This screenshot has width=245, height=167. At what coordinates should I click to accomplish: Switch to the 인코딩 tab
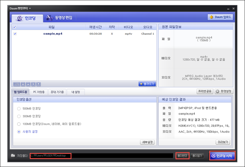27,18
